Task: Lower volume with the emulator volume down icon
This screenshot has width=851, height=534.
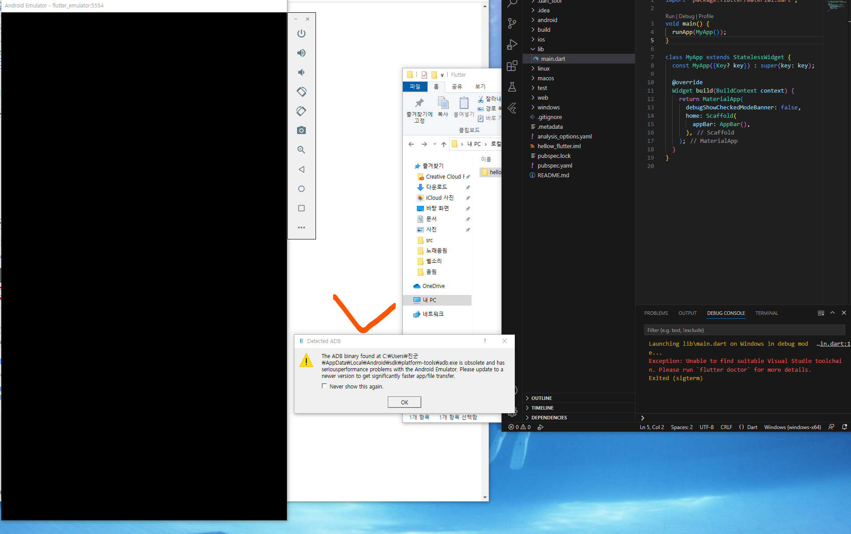Action: [301, 72]
